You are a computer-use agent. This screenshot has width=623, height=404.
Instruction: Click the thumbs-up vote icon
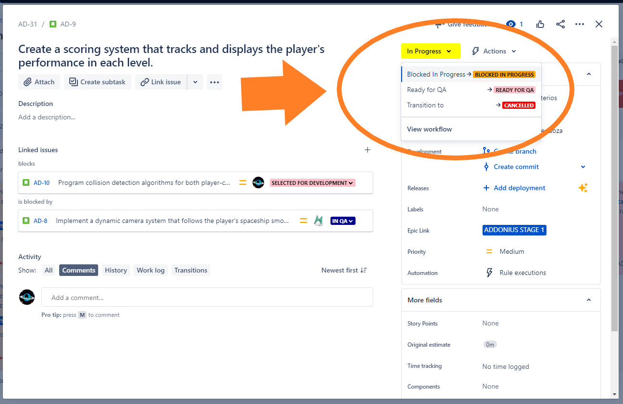coord(540,24)
